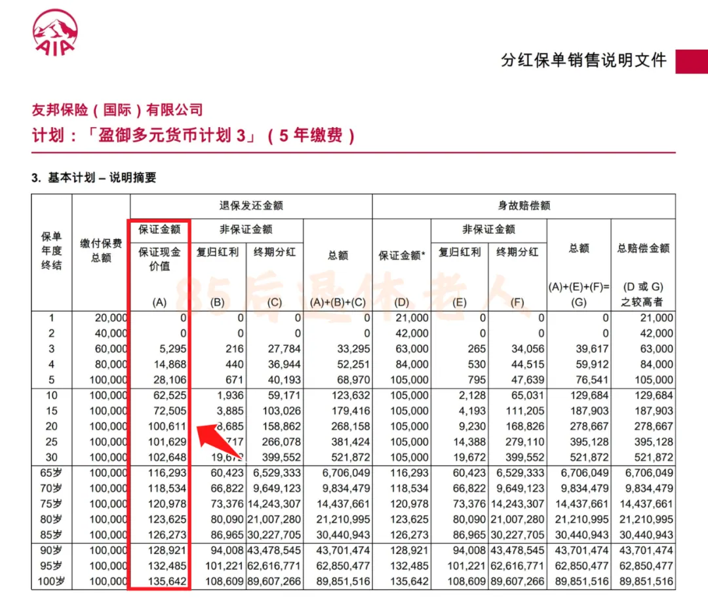
Task: Click surrender total 33,295 in year 3
Action: [x=353, y=348]
